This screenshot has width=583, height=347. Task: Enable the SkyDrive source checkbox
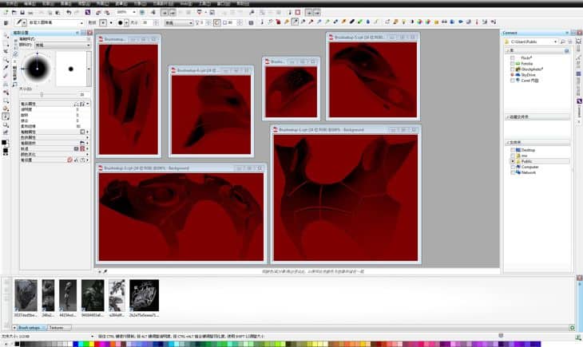(514, 75)
